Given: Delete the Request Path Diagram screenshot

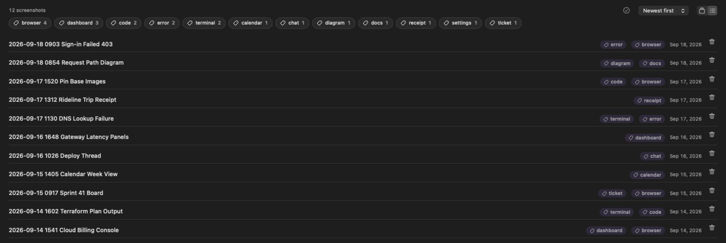Looking at the screenshot, I should coord(712,60).
